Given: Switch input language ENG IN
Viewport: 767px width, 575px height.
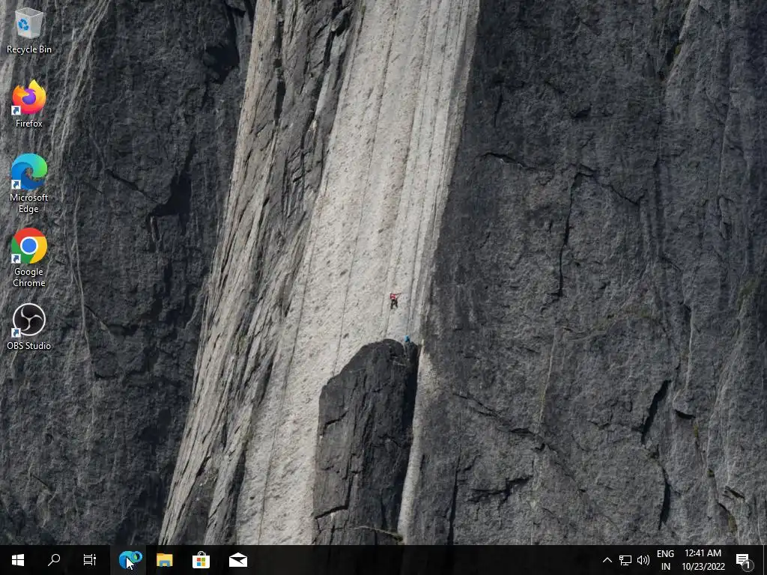Looking at the screenshot, I should coord(665,560).
